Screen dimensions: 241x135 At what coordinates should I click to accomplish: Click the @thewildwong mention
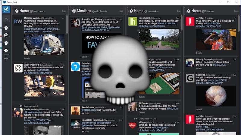(89, 123)
